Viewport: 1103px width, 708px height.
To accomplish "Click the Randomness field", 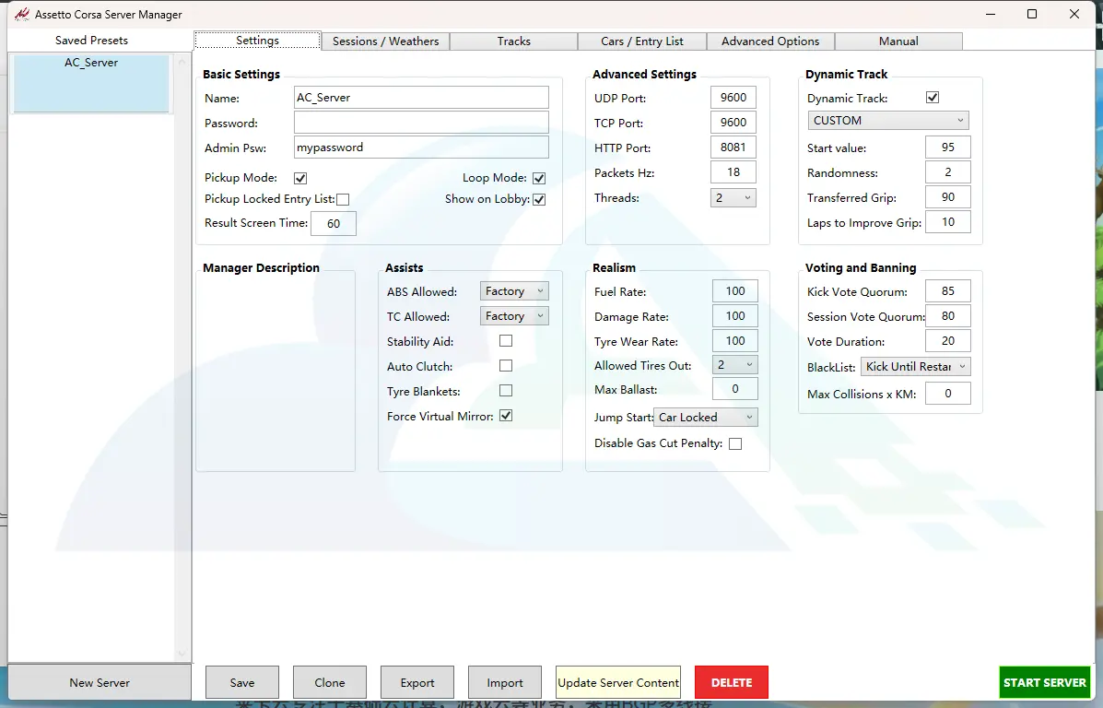I will point(947,171).
